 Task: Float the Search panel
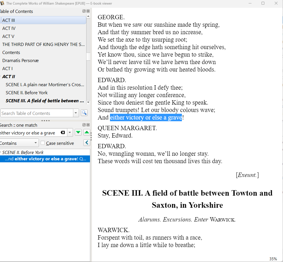[84, 125]
